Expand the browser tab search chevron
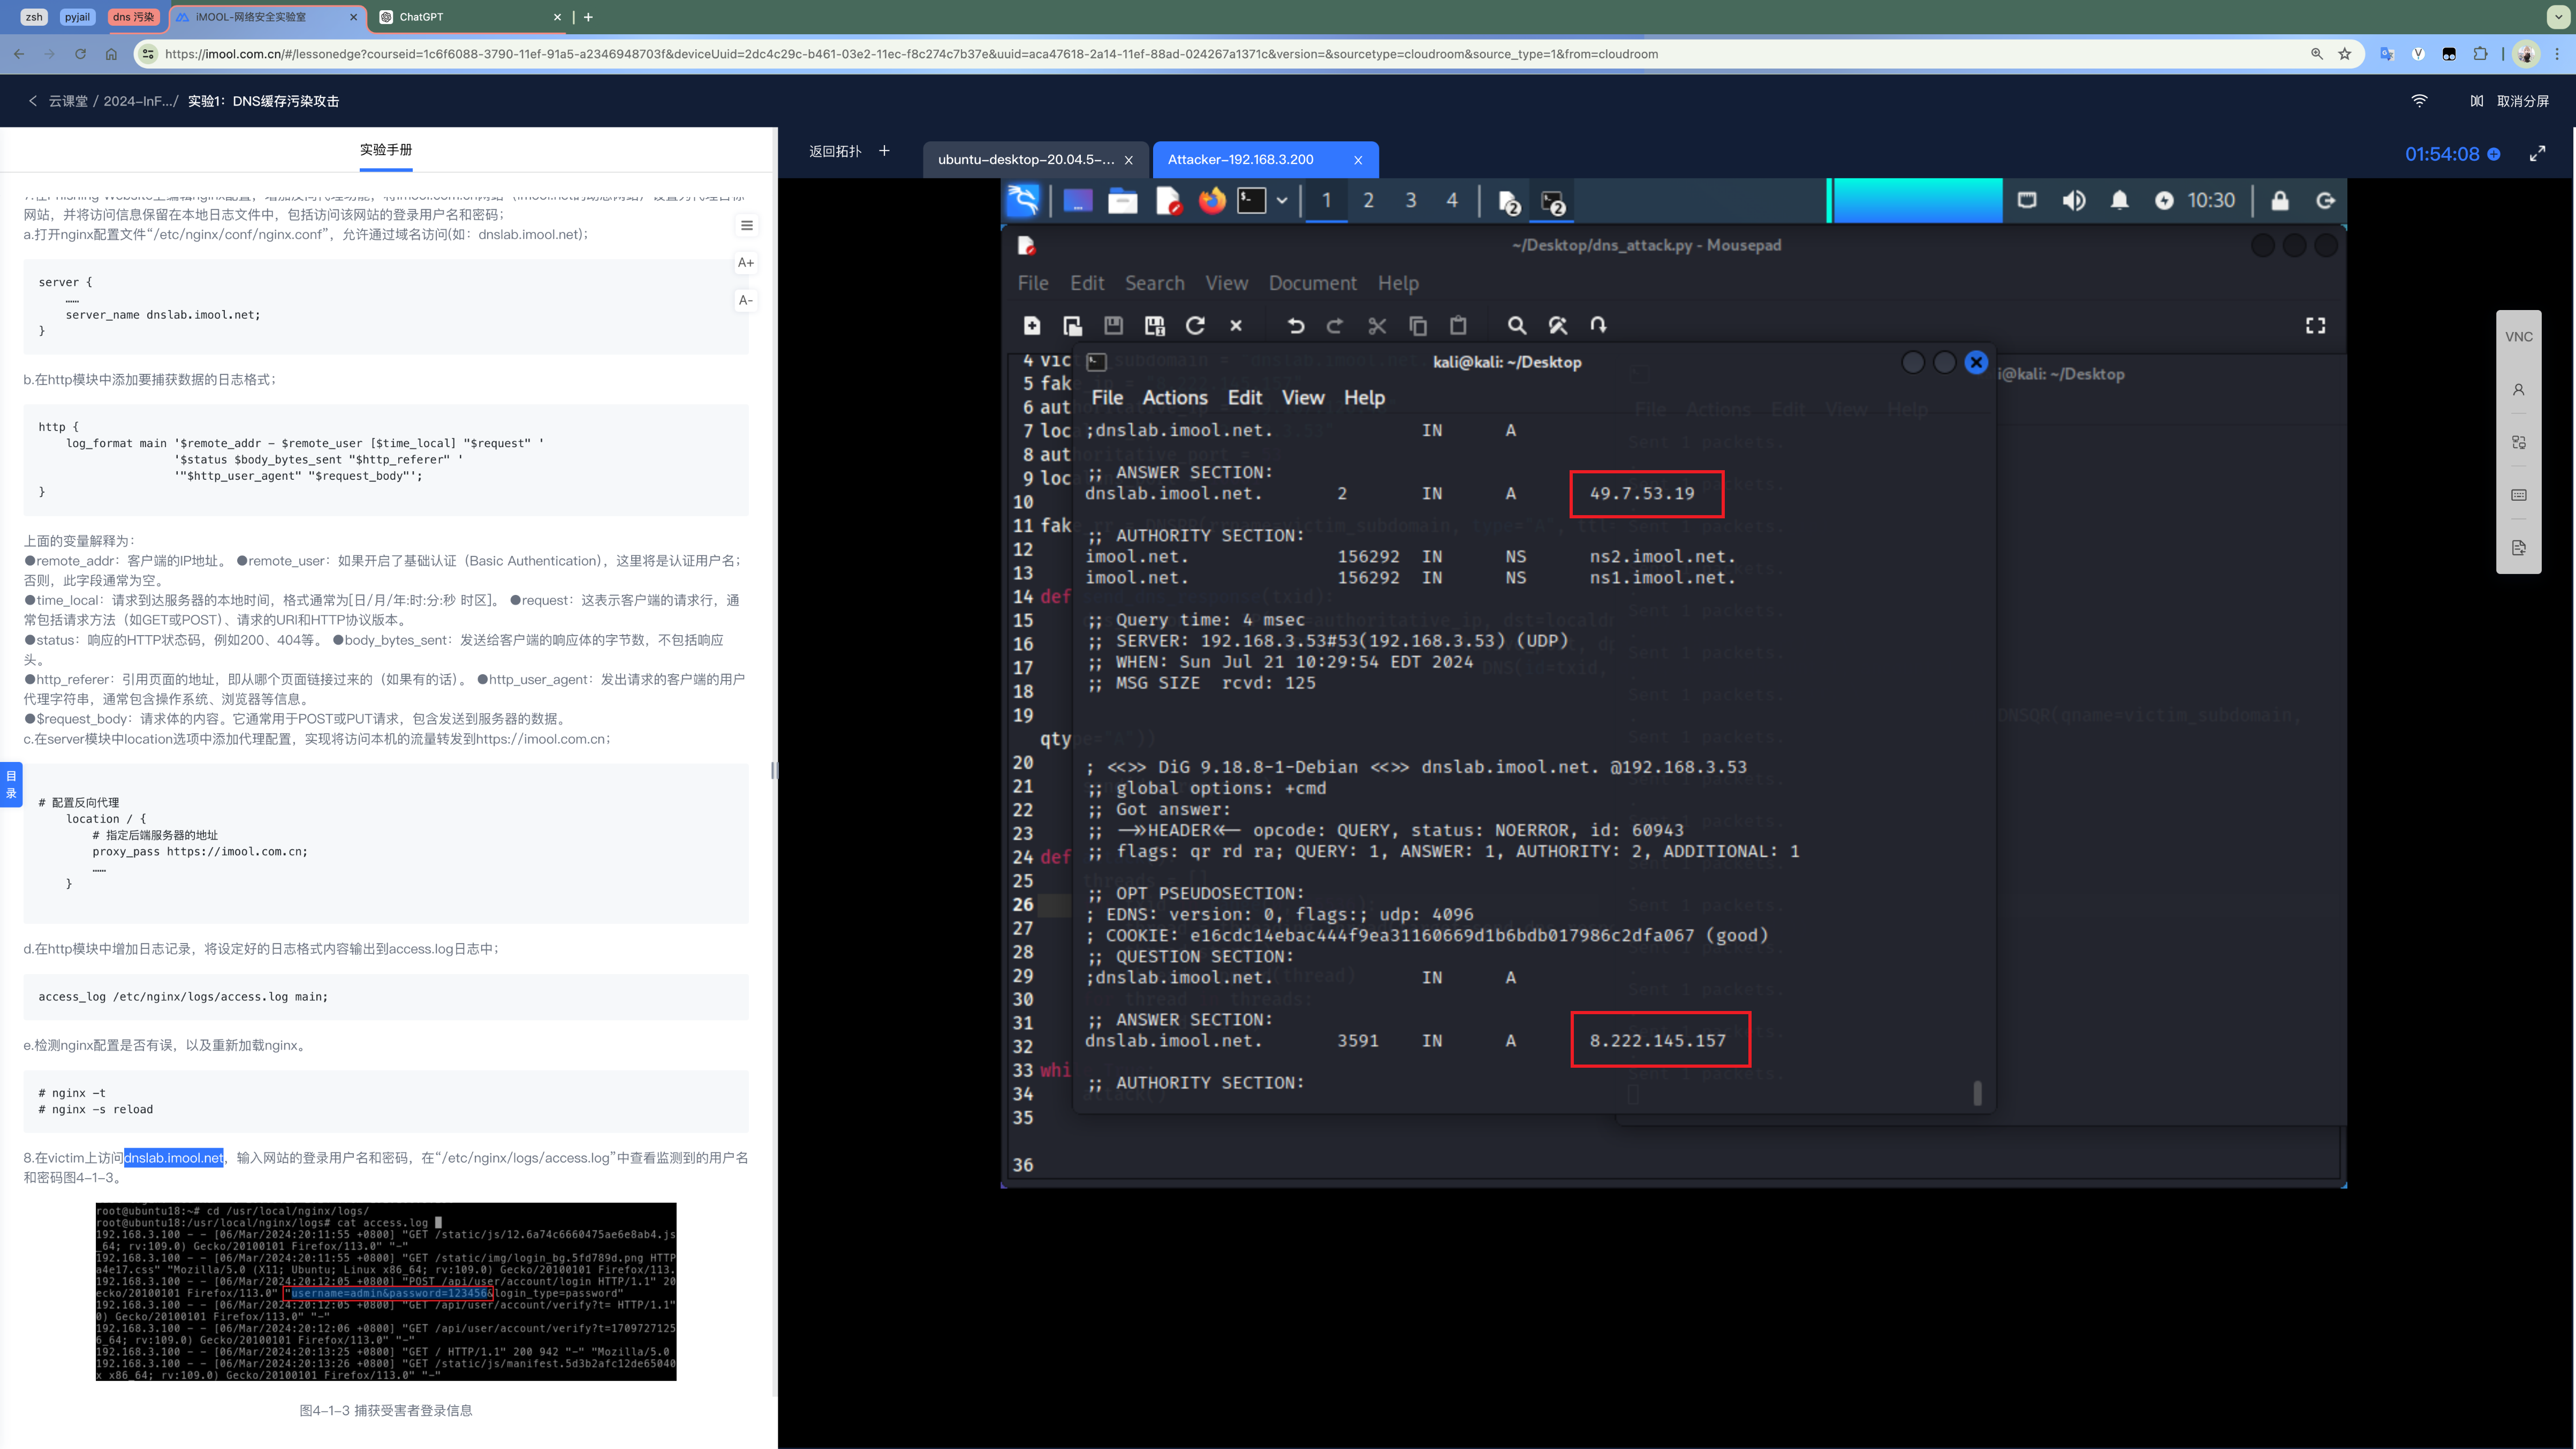This screenshot has width=2576, height=1449. (2558, 17)
